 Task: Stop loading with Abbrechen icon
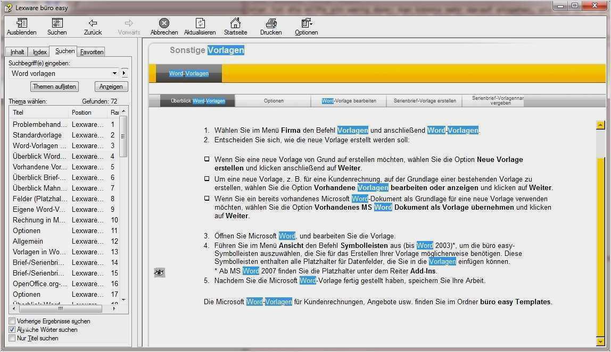[164, 23]
